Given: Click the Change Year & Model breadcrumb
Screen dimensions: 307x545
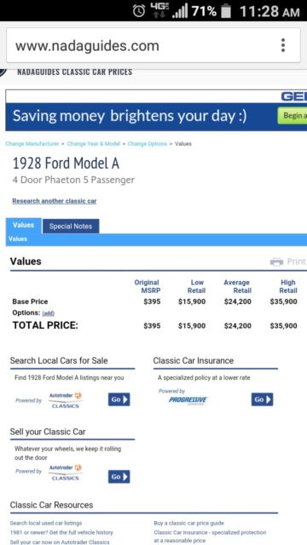Looking at the screenshot, I should (94, 144).
